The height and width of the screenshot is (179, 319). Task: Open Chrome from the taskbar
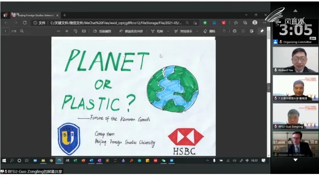point(51,160)
